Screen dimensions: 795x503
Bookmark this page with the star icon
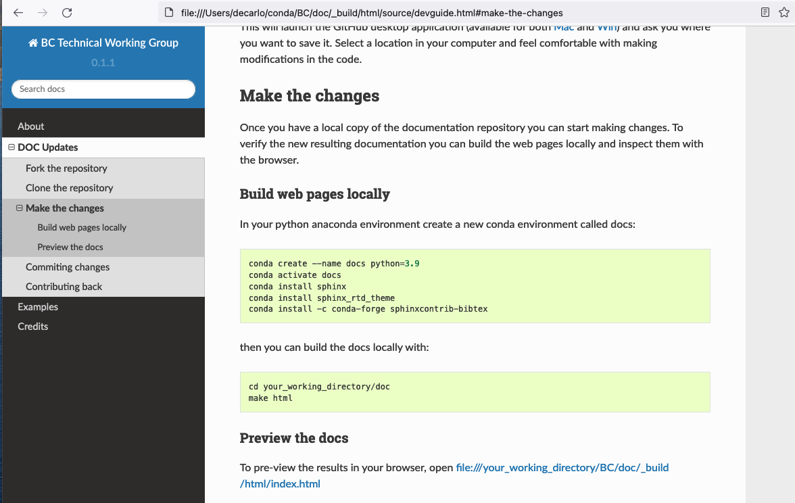pyautogui.click(x=784, y=13)
